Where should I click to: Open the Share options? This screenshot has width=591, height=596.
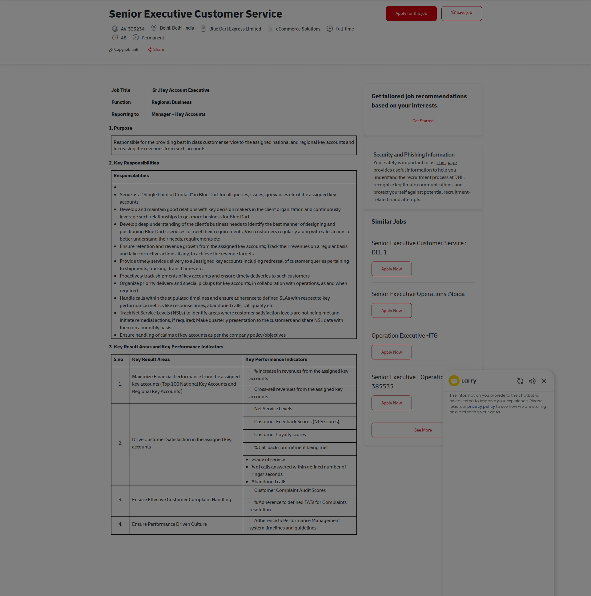159,49
